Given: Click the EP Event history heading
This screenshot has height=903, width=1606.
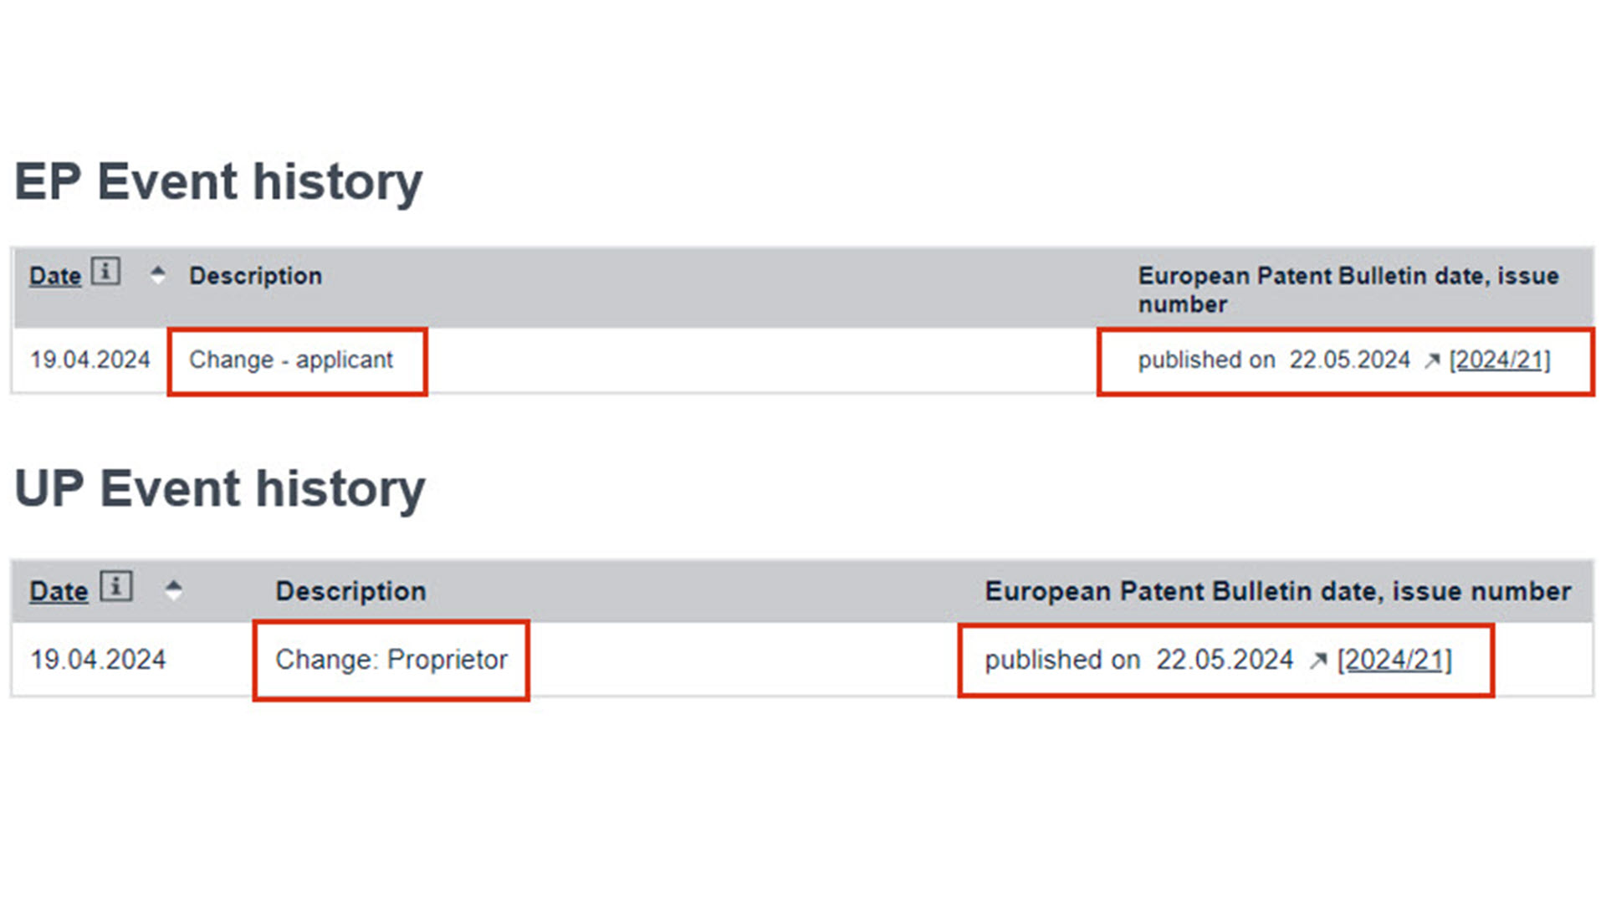Looking at the screenshot, I should [218, 181].
